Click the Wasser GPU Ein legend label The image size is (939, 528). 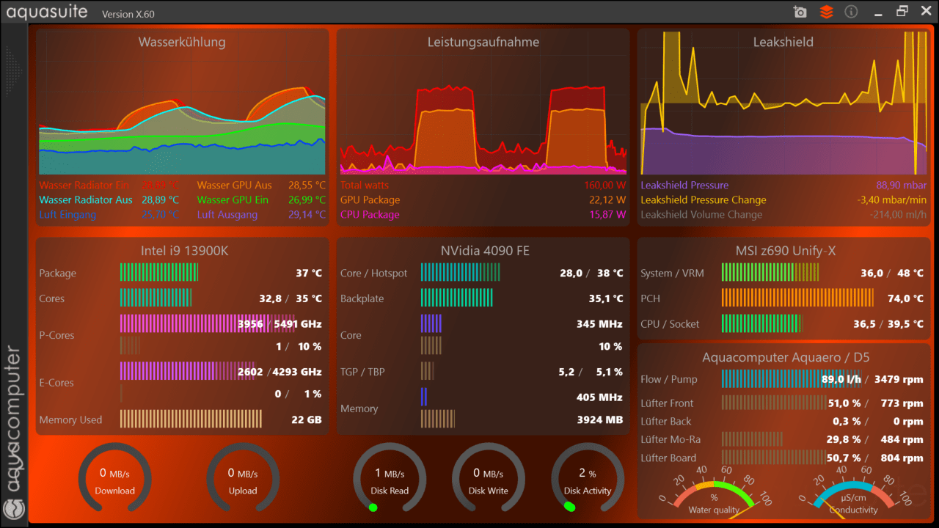click(233, 200)
